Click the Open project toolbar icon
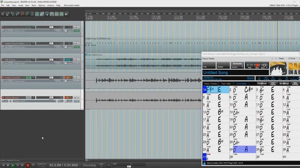Viewport: 300px width, 168px height. [x=7, y=14]
